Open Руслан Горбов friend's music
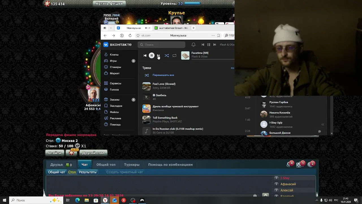Image resolution: width=362 pixels, height=204 pixels. (x=279, y=102)
